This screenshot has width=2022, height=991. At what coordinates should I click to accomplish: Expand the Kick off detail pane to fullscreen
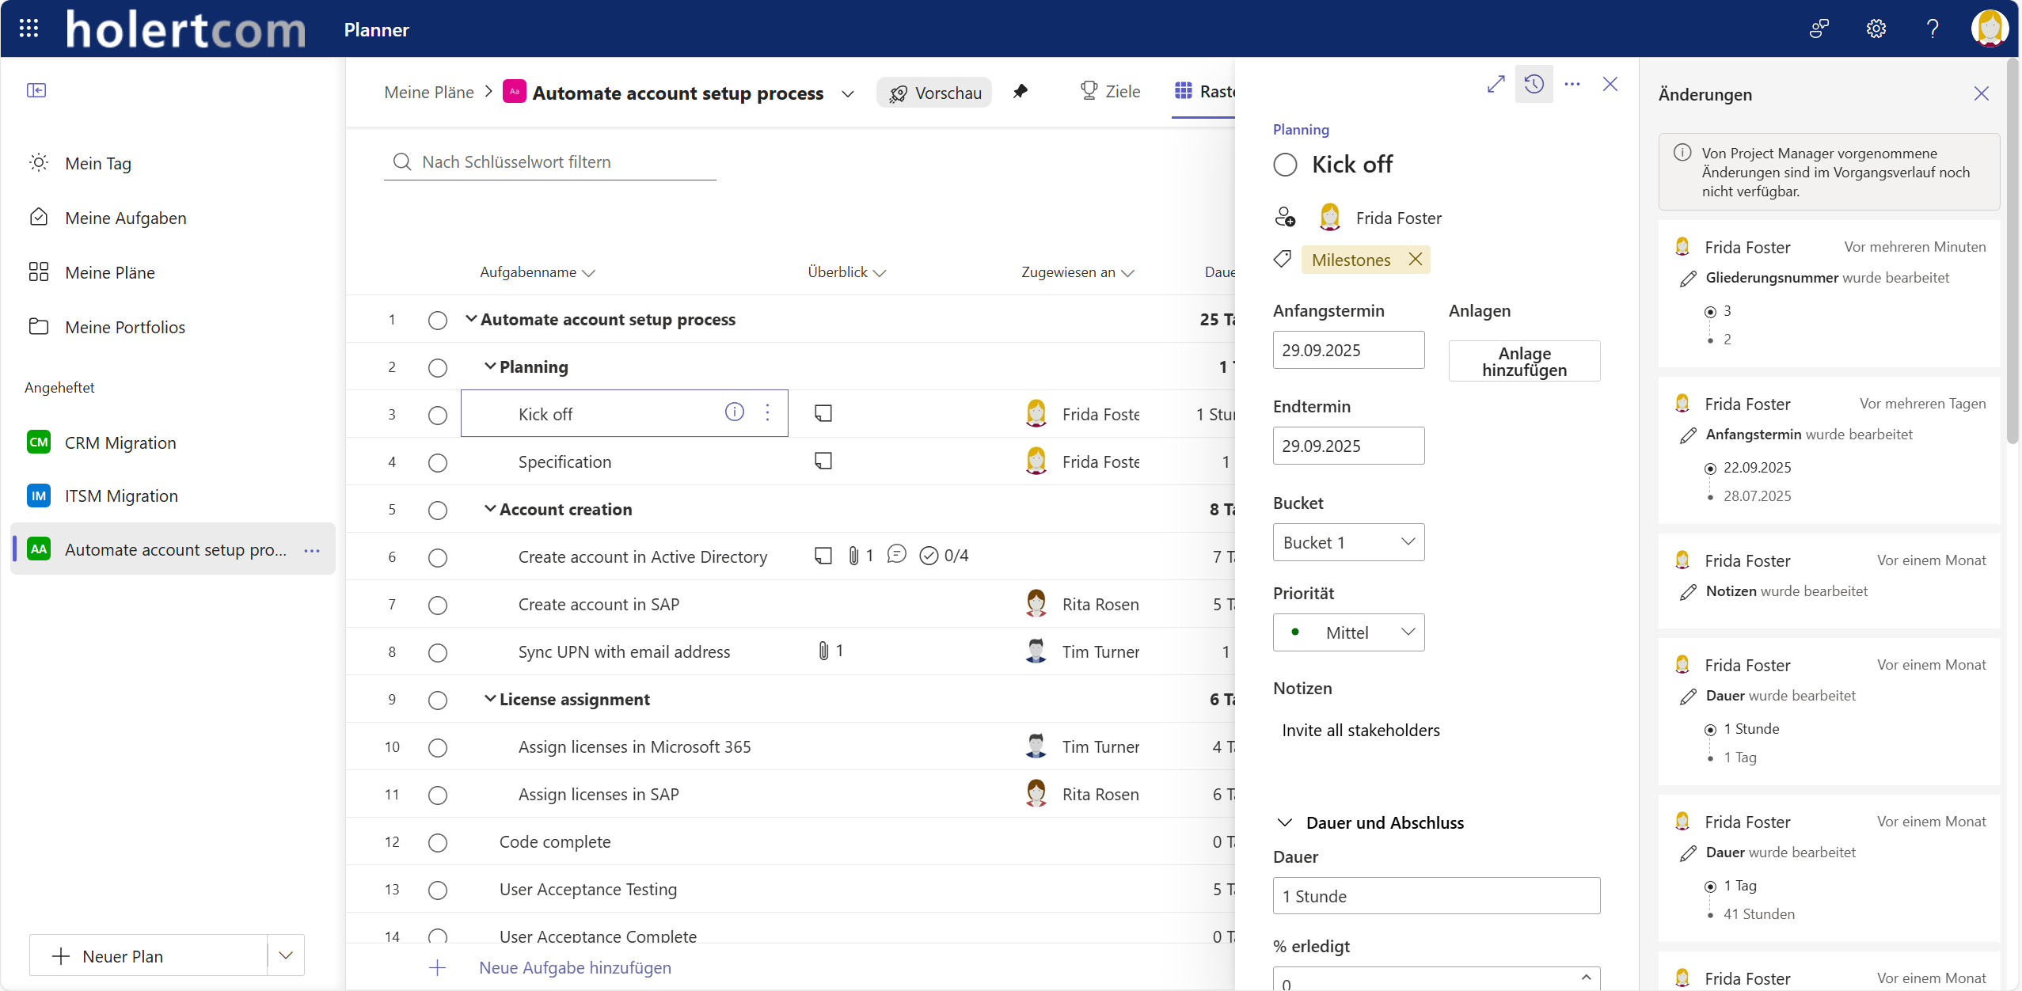click(1495, 84)
